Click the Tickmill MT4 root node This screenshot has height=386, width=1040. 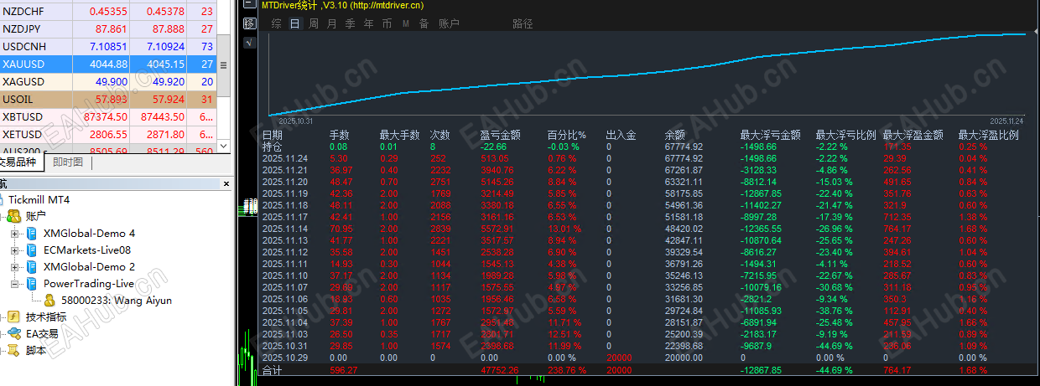coord(39,199)
